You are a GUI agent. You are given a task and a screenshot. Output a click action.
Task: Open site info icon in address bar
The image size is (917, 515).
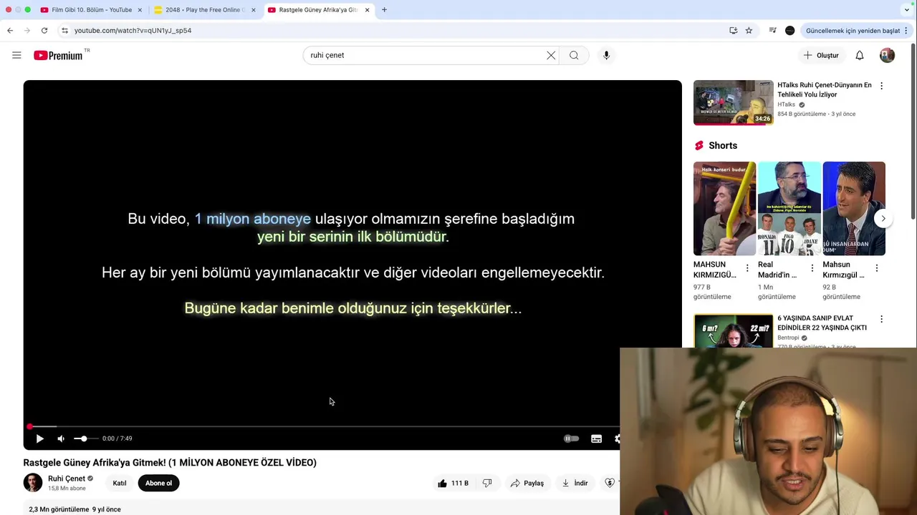64,31
